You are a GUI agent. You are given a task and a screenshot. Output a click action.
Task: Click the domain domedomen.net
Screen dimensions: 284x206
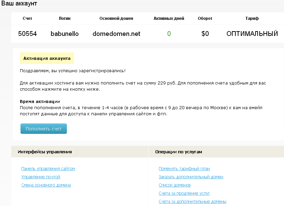pos(116,34)
